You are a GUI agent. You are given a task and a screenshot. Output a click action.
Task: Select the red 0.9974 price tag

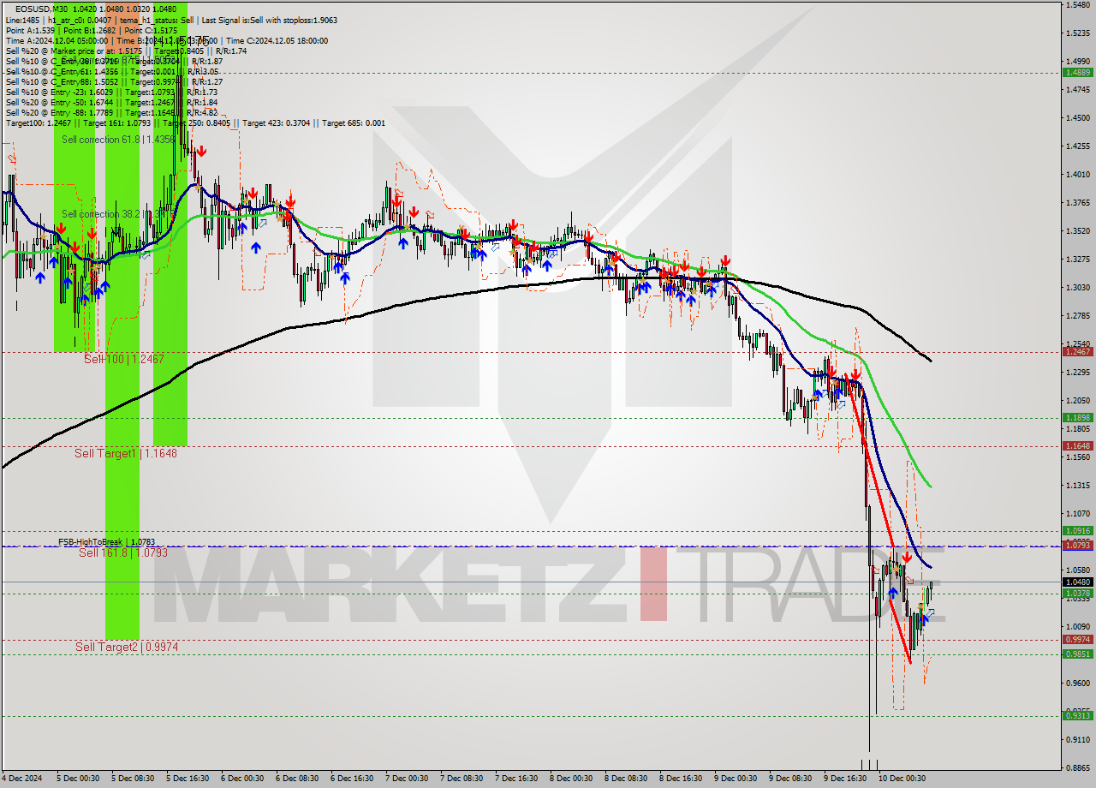click(1077, 640)
